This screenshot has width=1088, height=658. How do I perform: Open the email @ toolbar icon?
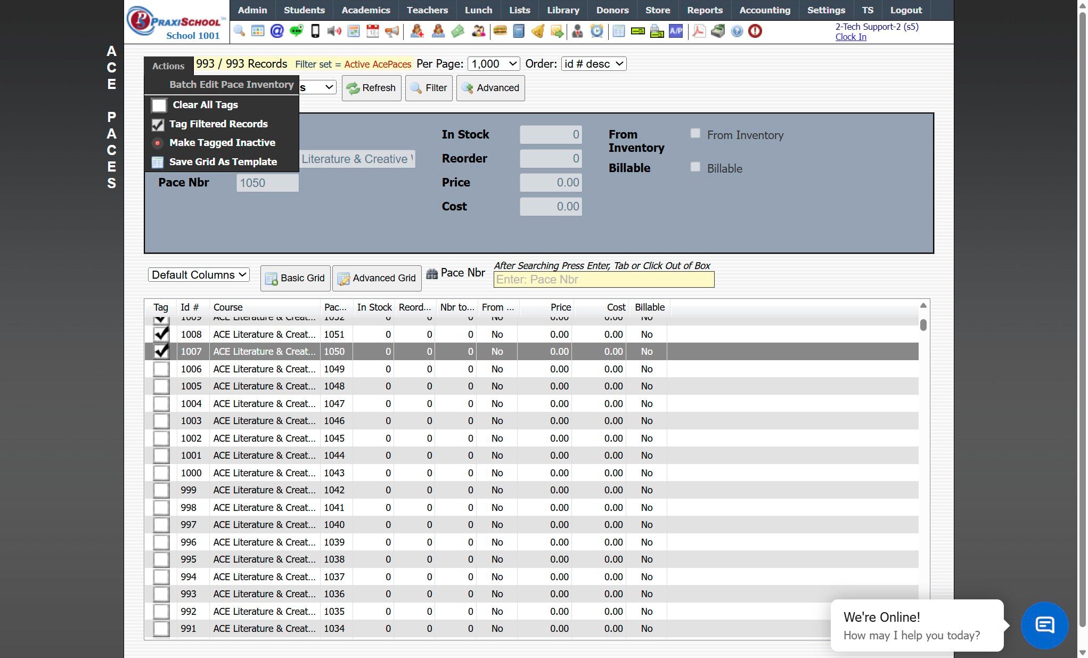click(277, 31)
